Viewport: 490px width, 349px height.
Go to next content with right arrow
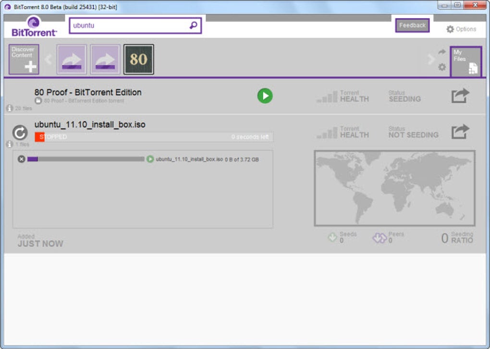pyautogui.click(x=431, y=59)
